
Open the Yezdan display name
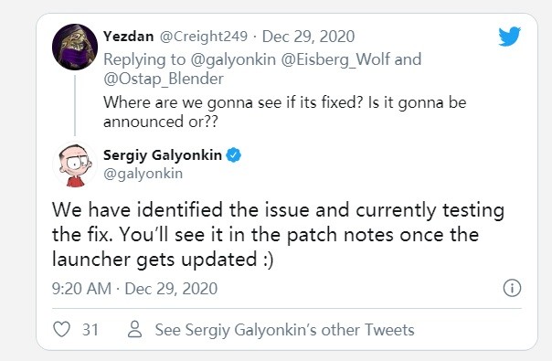129,37
